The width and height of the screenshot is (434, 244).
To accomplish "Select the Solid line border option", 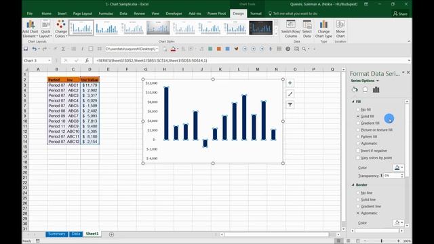I will point(358,199).
